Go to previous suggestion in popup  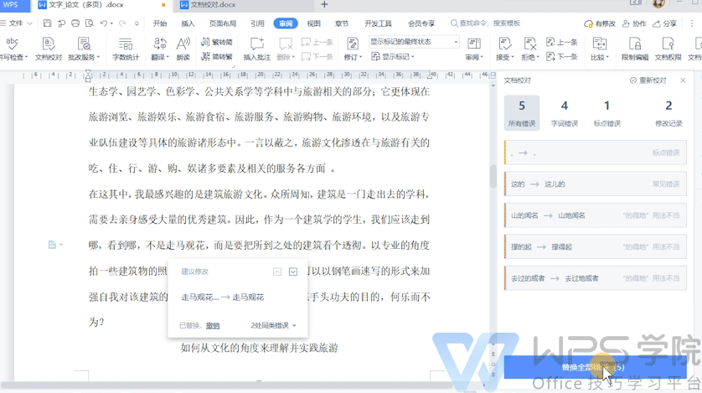tap(277, 271)
